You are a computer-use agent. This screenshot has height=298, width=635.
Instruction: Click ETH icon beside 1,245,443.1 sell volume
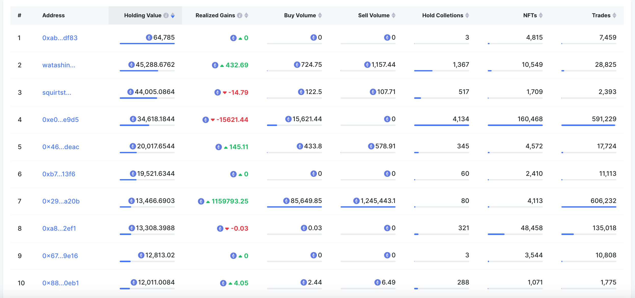point(356,201)
